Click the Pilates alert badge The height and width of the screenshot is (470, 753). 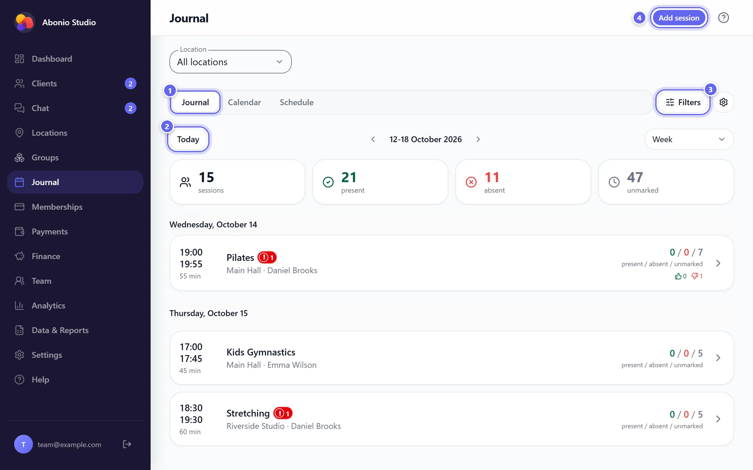pos(267,258)
